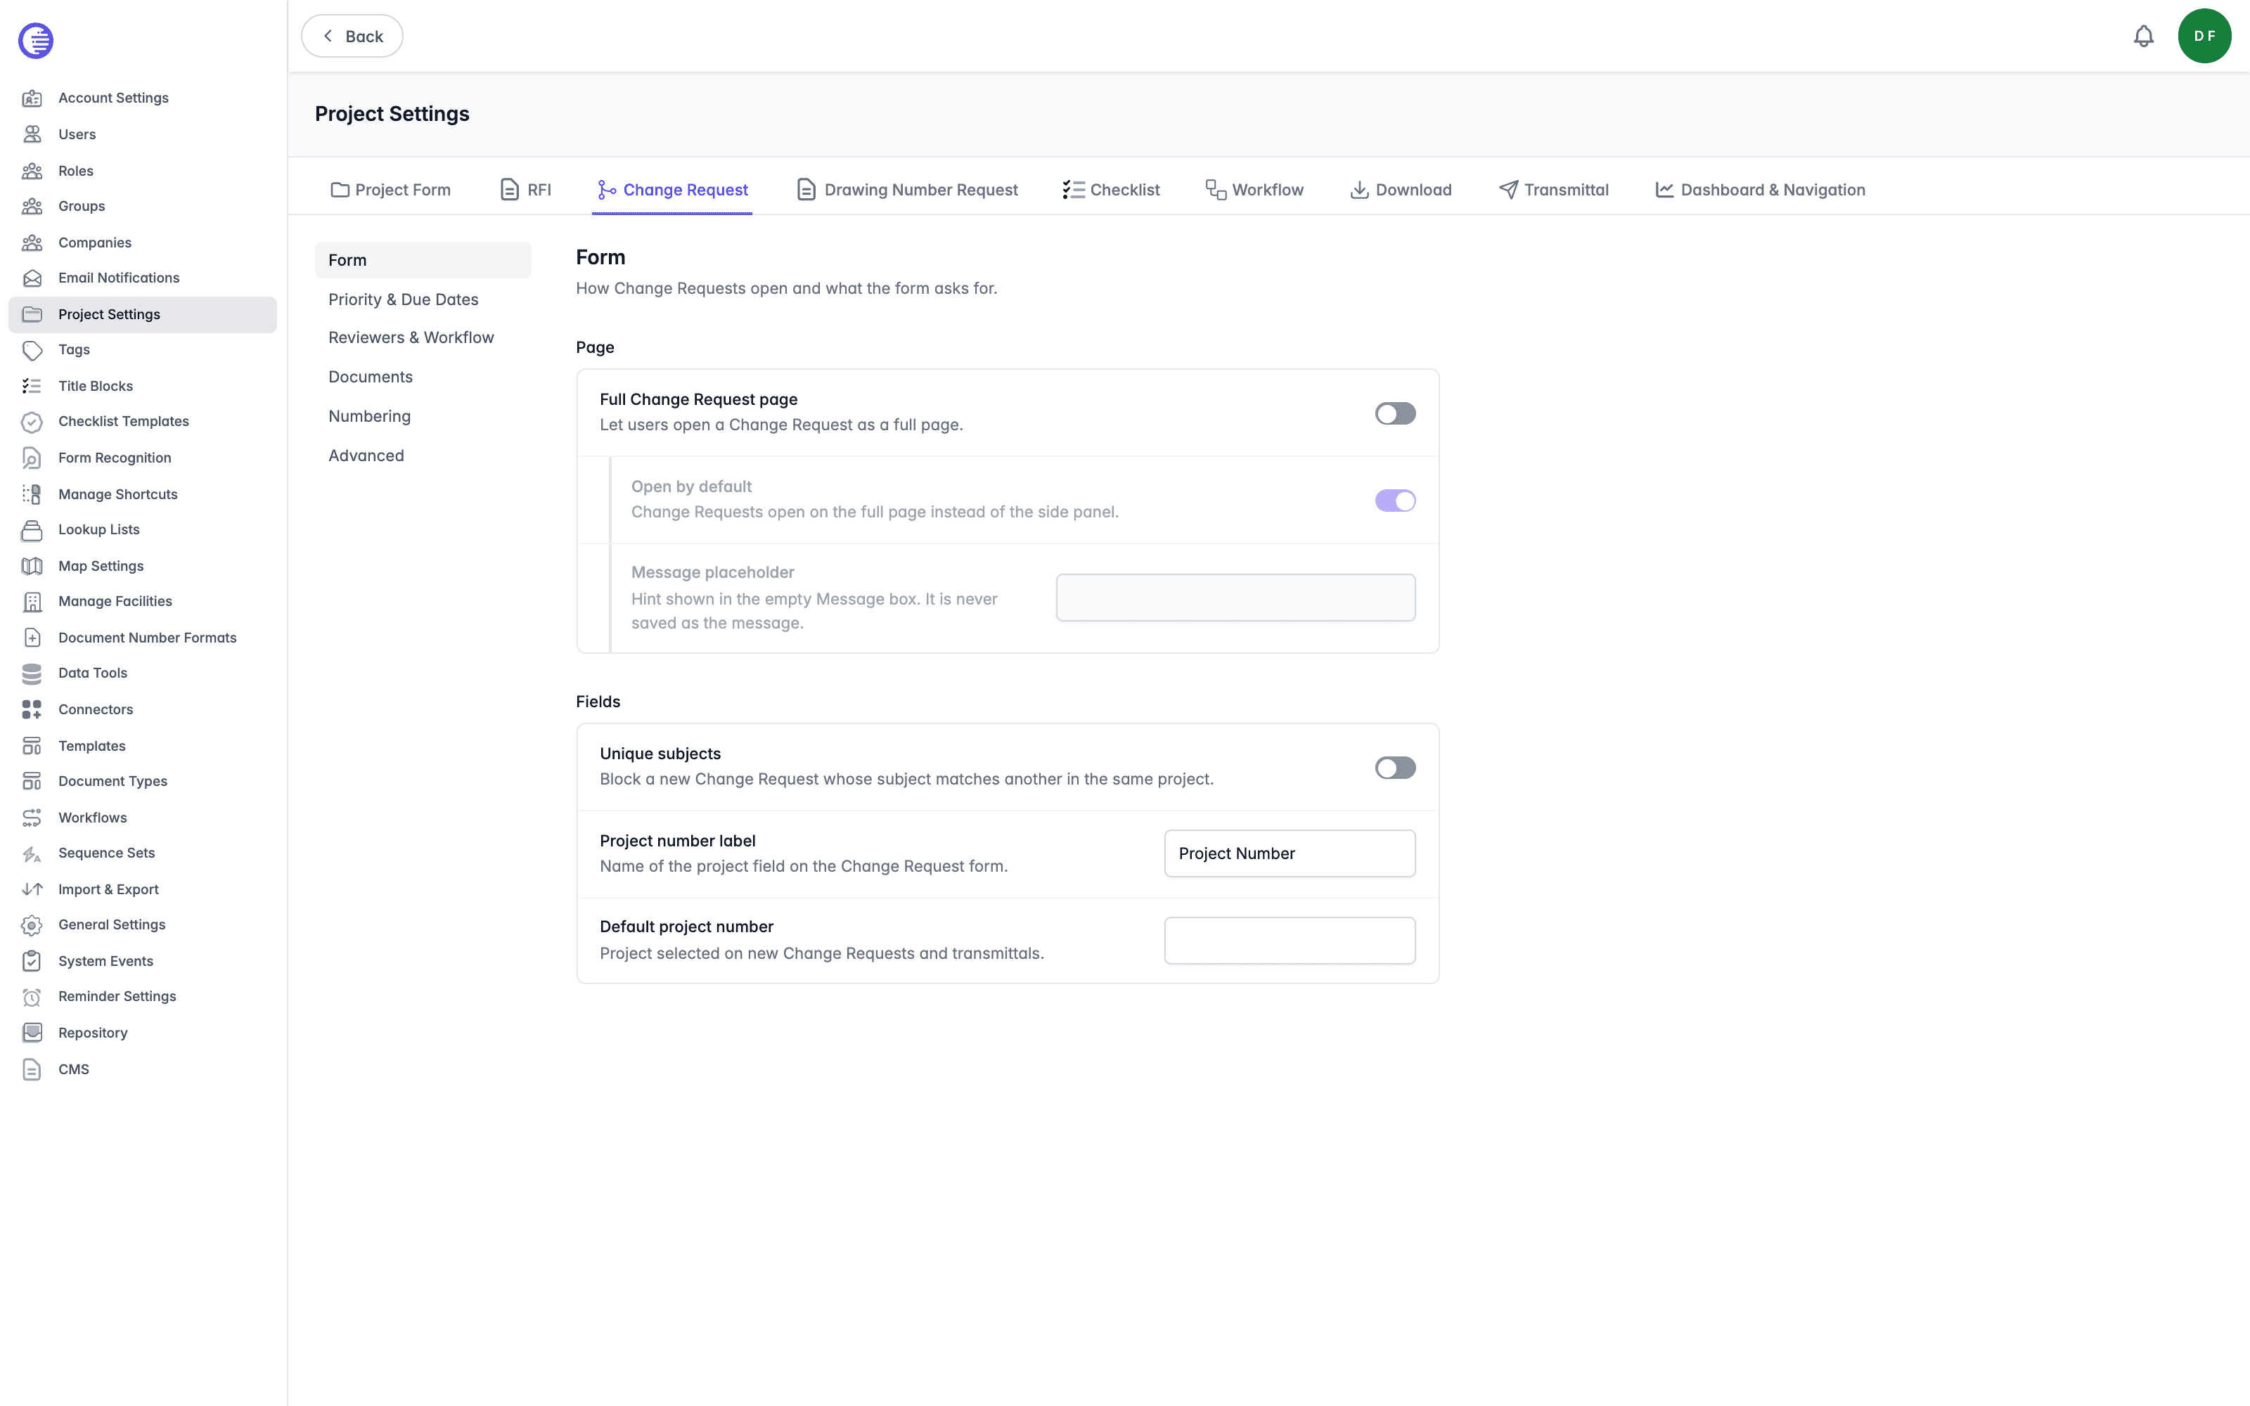Open the Transmittal tab
2250x1406 pixels.
click(x=1554, y=190)
